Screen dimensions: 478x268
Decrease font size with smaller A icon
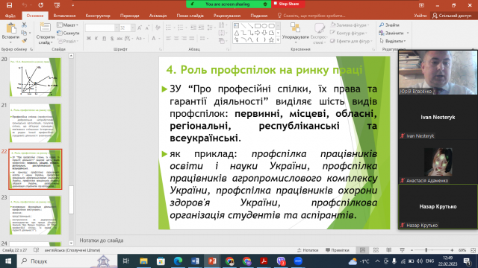pyautogui.click(x=147, y=28)
